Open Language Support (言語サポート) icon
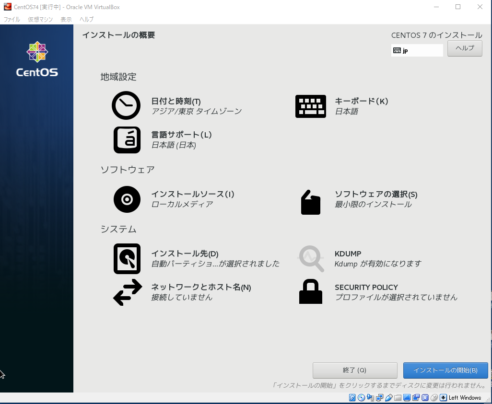The image size is (492, 404). [127, 140]
